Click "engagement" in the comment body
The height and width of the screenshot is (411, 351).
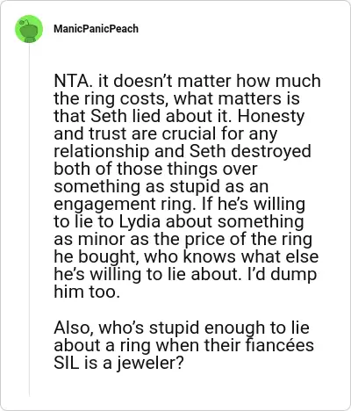tap(104, 205)
